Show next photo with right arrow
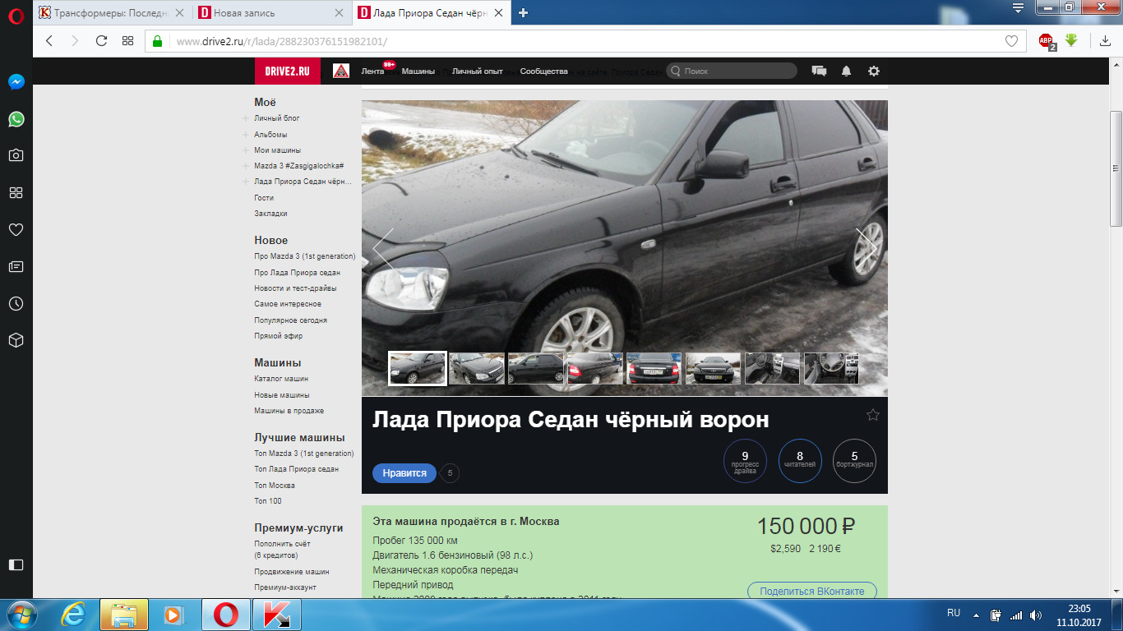 [x=867, y=248]
